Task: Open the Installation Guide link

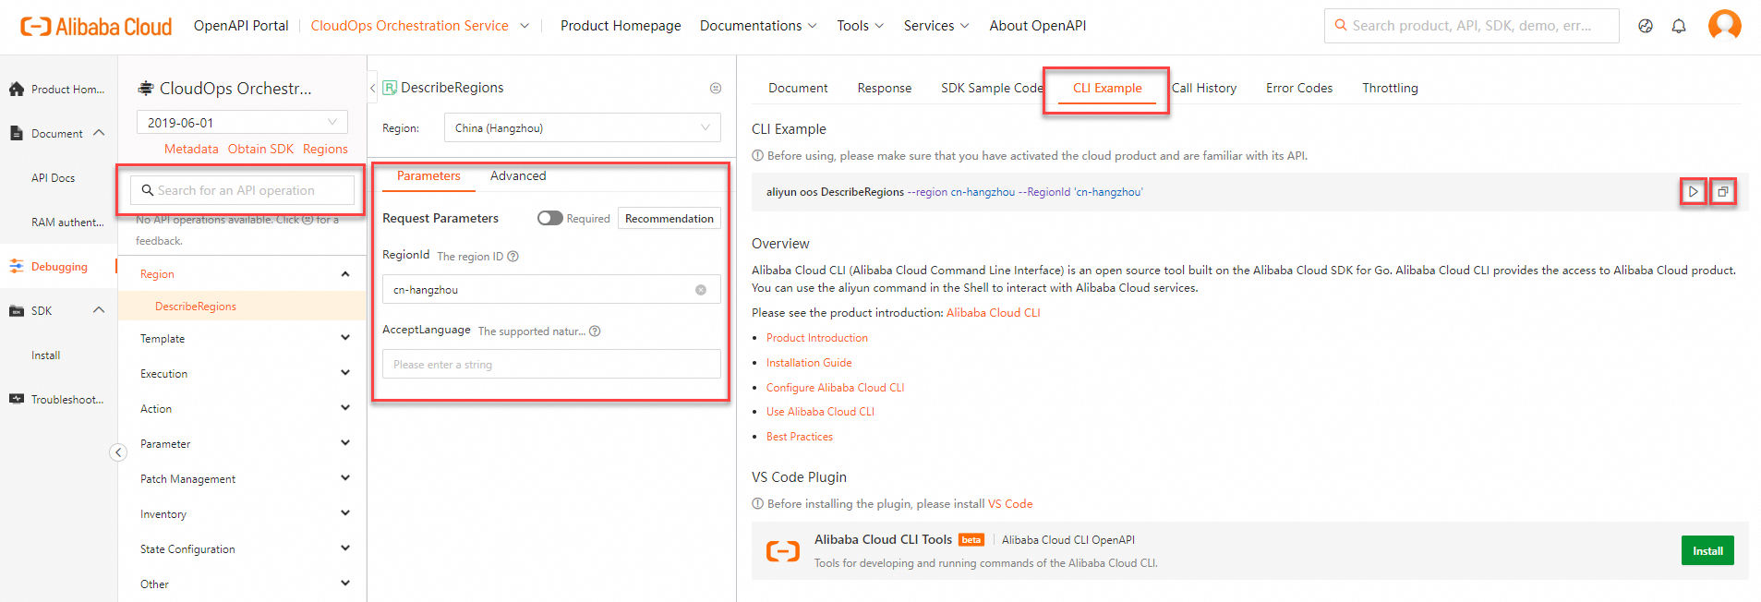Action: point(809,363)
